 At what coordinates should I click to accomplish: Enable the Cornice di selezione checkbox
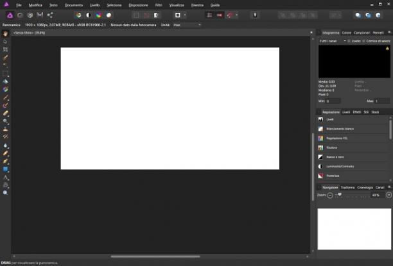pos(363,41)
